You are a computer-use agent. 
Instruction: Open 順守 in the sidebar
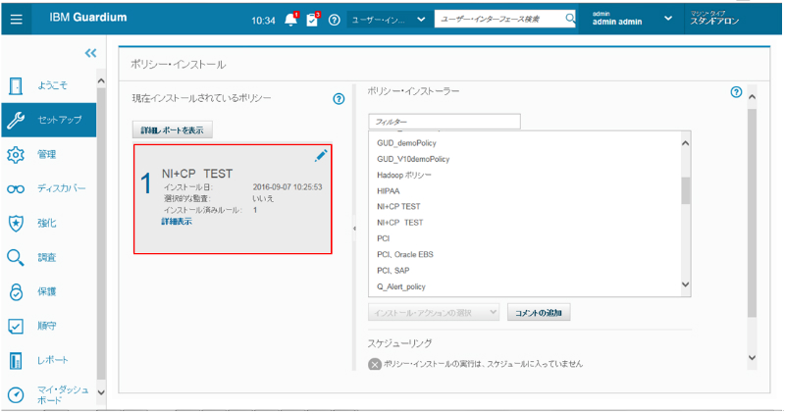coord(48,326)
